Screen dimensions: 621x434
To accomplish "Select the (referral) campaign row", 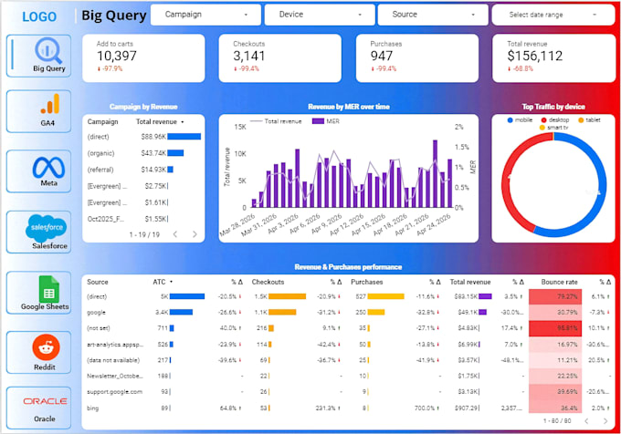I will tap(143, 170).
